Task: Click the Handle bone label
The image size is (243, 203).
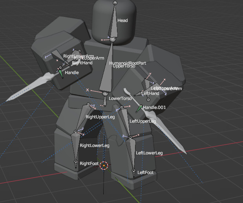Action: coord(71,72)
